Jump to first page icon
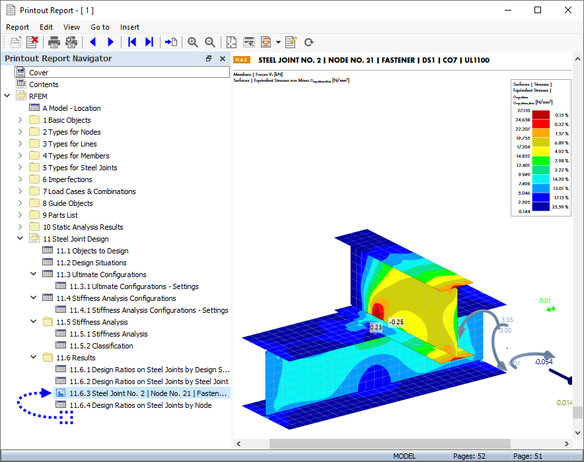 132,42
